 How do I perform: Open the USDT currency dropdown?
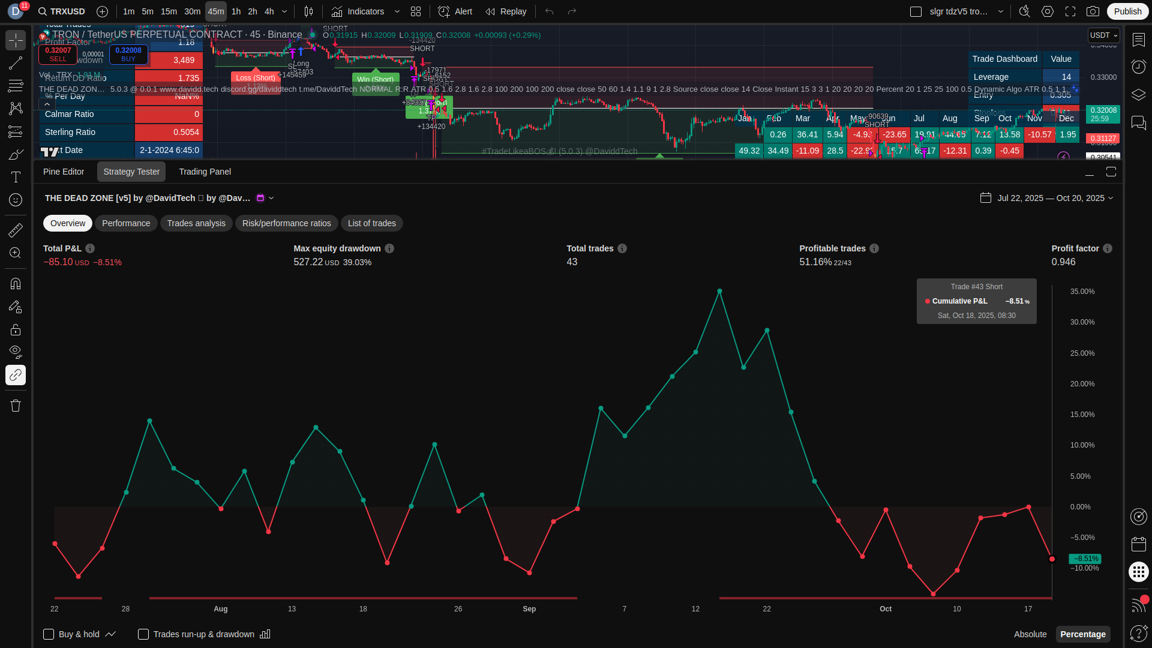click(x=1103, y=35)
